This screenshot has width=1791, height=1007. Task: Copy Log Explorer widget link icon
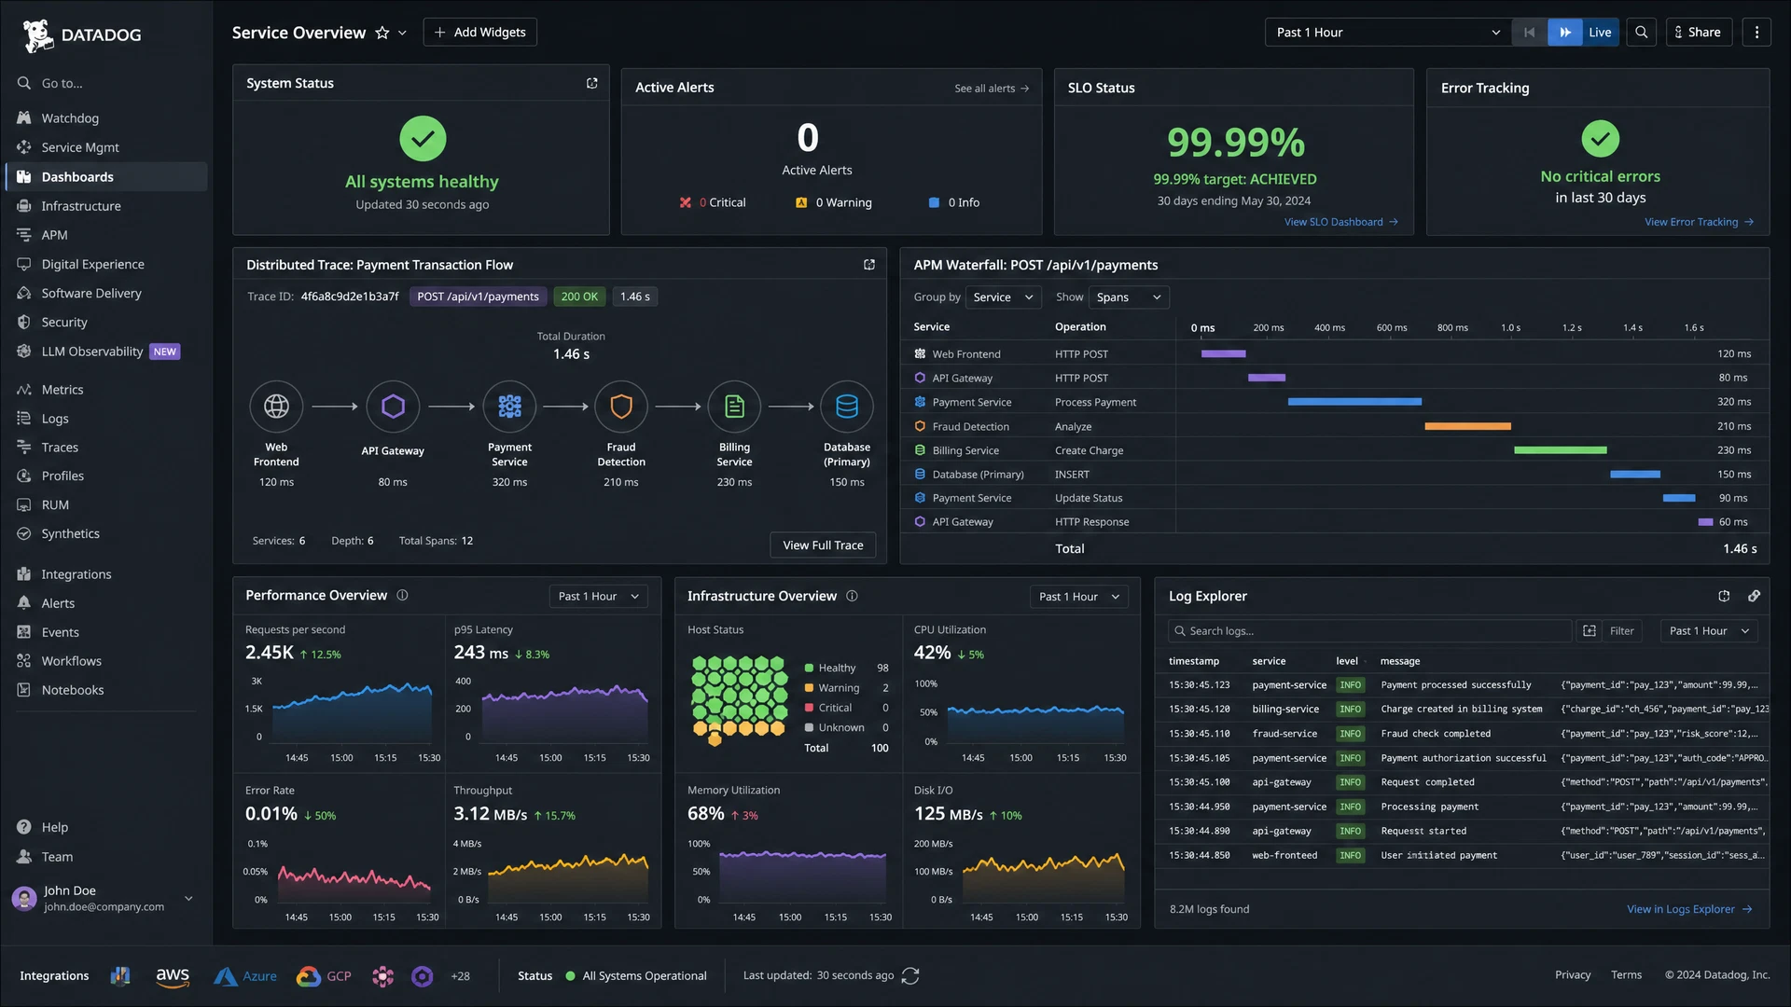click(x=1754, y=596)
